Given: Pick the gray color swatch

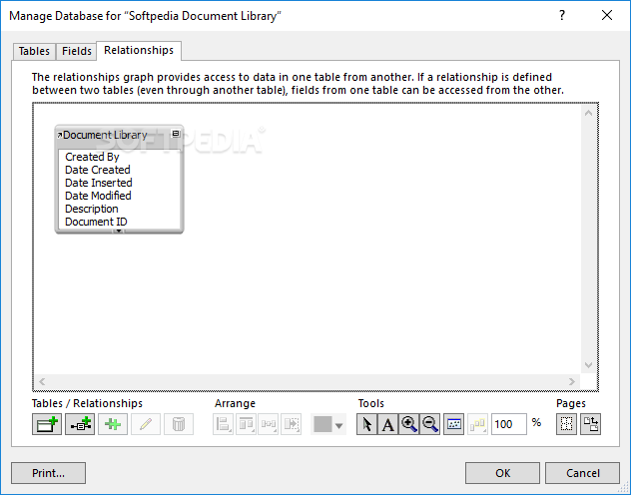Looking at the screenshot, I should point(322,424).
